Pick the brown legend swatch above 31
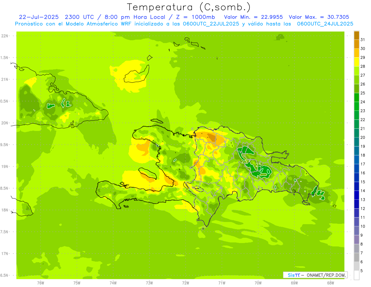Viewport: 371px width, 287px height. (356, 35)
